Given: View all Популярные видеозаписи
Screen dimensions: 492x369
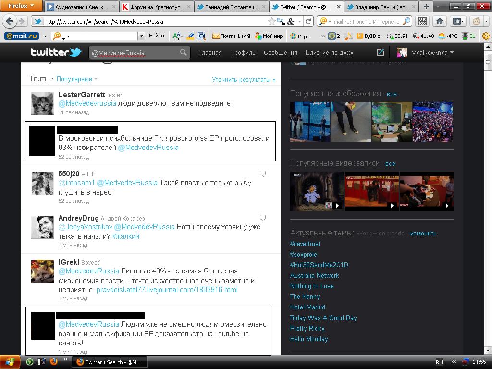Looking at the screenshot, I should (x=390, y=163).
